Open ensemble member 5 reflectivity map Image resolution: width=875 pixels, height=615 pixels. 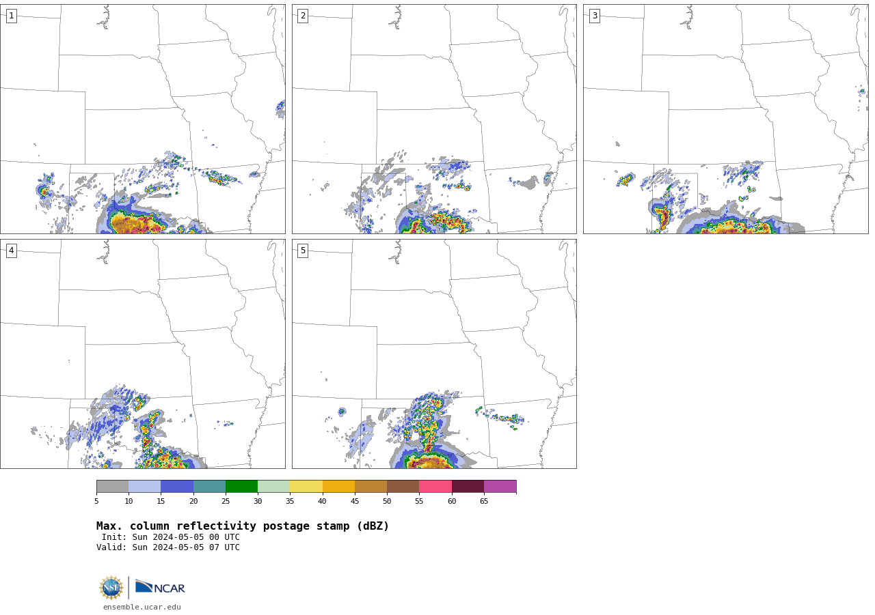click(434, 354)
